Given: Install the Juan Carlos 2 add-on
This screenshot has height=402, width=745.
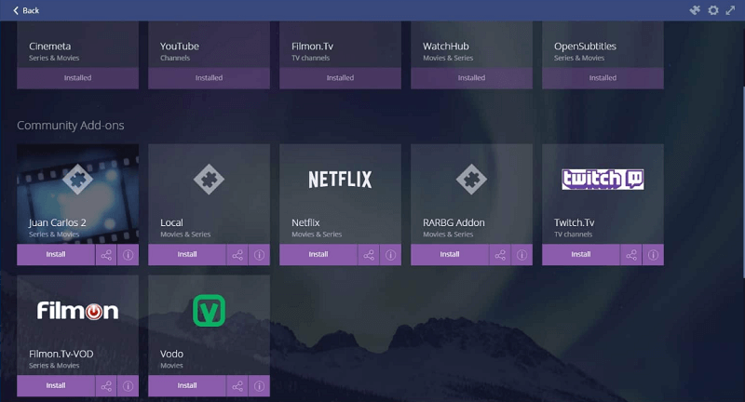Looking at the screenshot, I should tap(56, 254).
